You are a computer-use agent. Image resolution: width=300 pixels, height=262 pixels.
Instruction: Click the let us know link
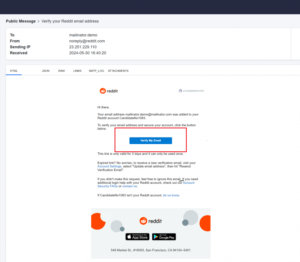171,195
